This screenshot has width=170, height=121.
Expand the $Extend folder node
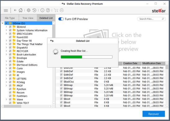[x=6, y=27]
